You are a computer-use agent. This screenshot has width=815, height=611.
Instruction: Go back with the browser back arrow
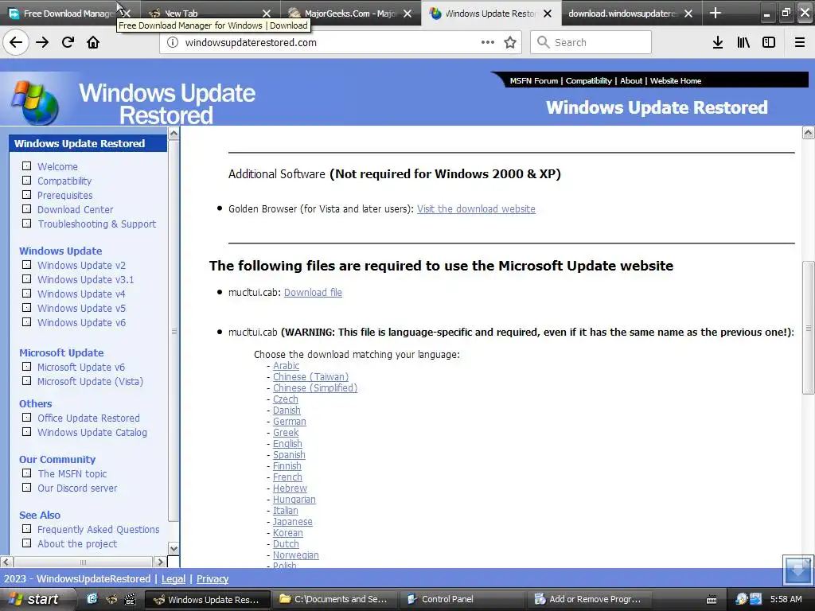click(x=16, y=43)
